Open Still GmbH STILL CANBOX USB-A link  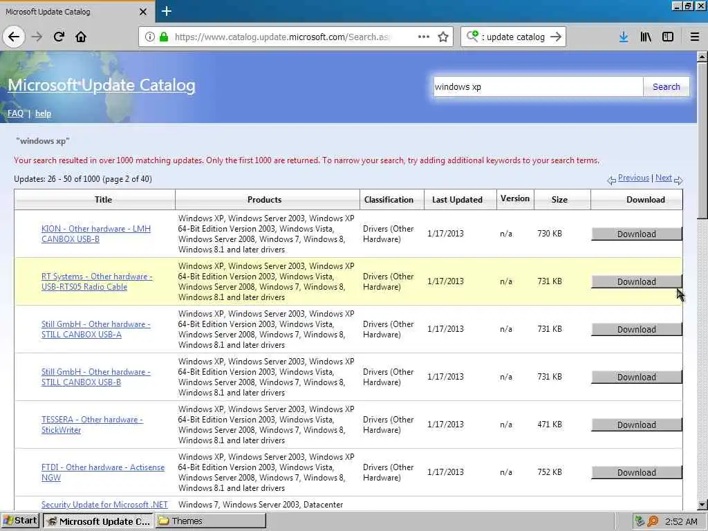click(x=95, y=329)
